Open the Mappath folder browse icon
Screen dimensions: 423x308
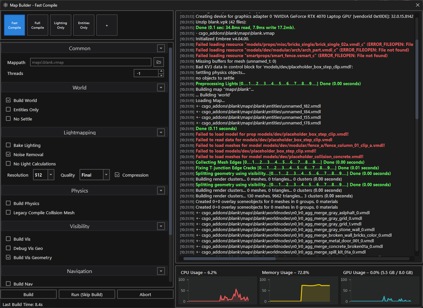(159, 62)
